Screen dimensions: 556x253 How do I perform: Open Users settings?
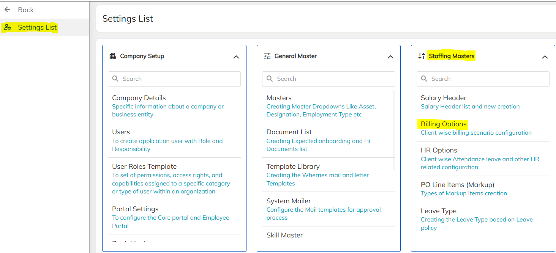pos(121,132)
